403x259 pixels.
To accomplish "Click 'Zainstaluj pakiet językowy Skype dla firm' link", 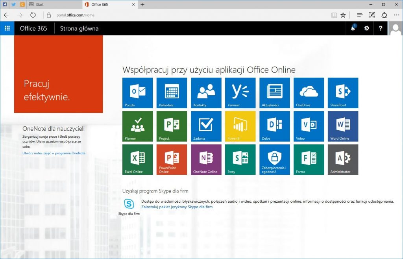I will coord(177,207).
